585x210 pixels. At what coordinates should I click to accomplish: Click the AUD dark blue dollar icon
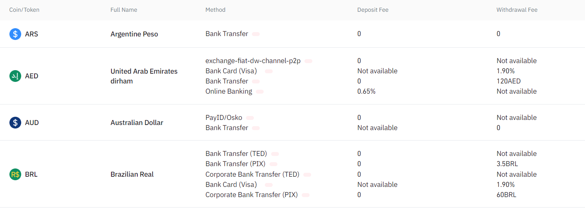point(15,123)
